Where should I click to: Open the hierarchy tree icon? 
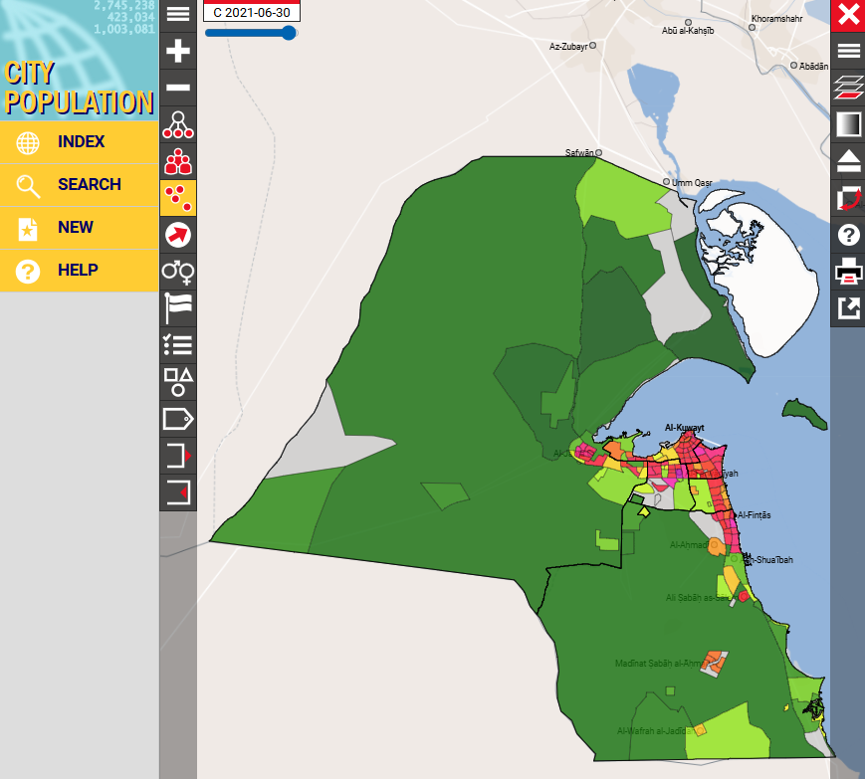coord(177,124)
